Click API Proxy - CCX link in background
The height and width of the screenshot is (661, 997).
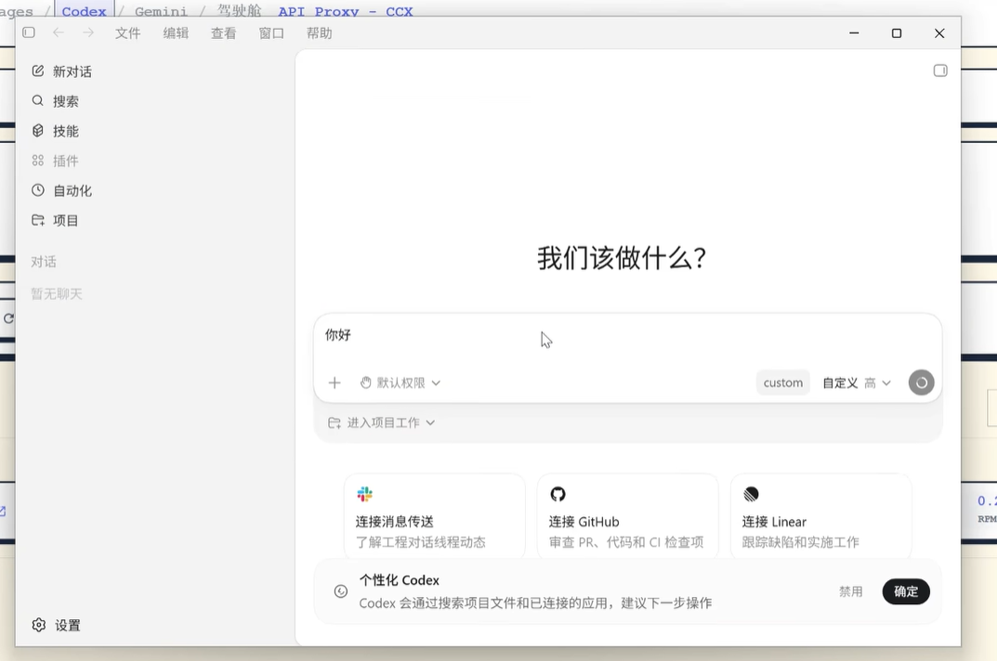346,11
